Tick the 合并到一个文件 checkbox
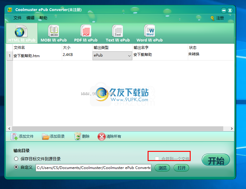The width and height of the screenshot is (246, 189). point(157,159)
